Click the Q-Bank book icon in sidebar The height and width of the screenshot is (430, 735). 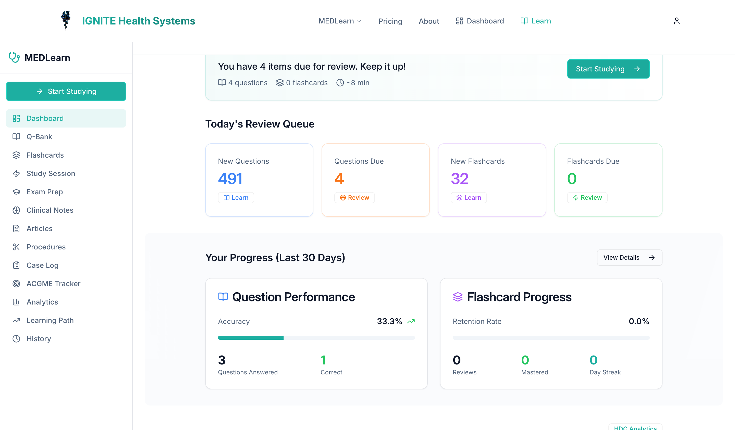[x=16, y=137]
